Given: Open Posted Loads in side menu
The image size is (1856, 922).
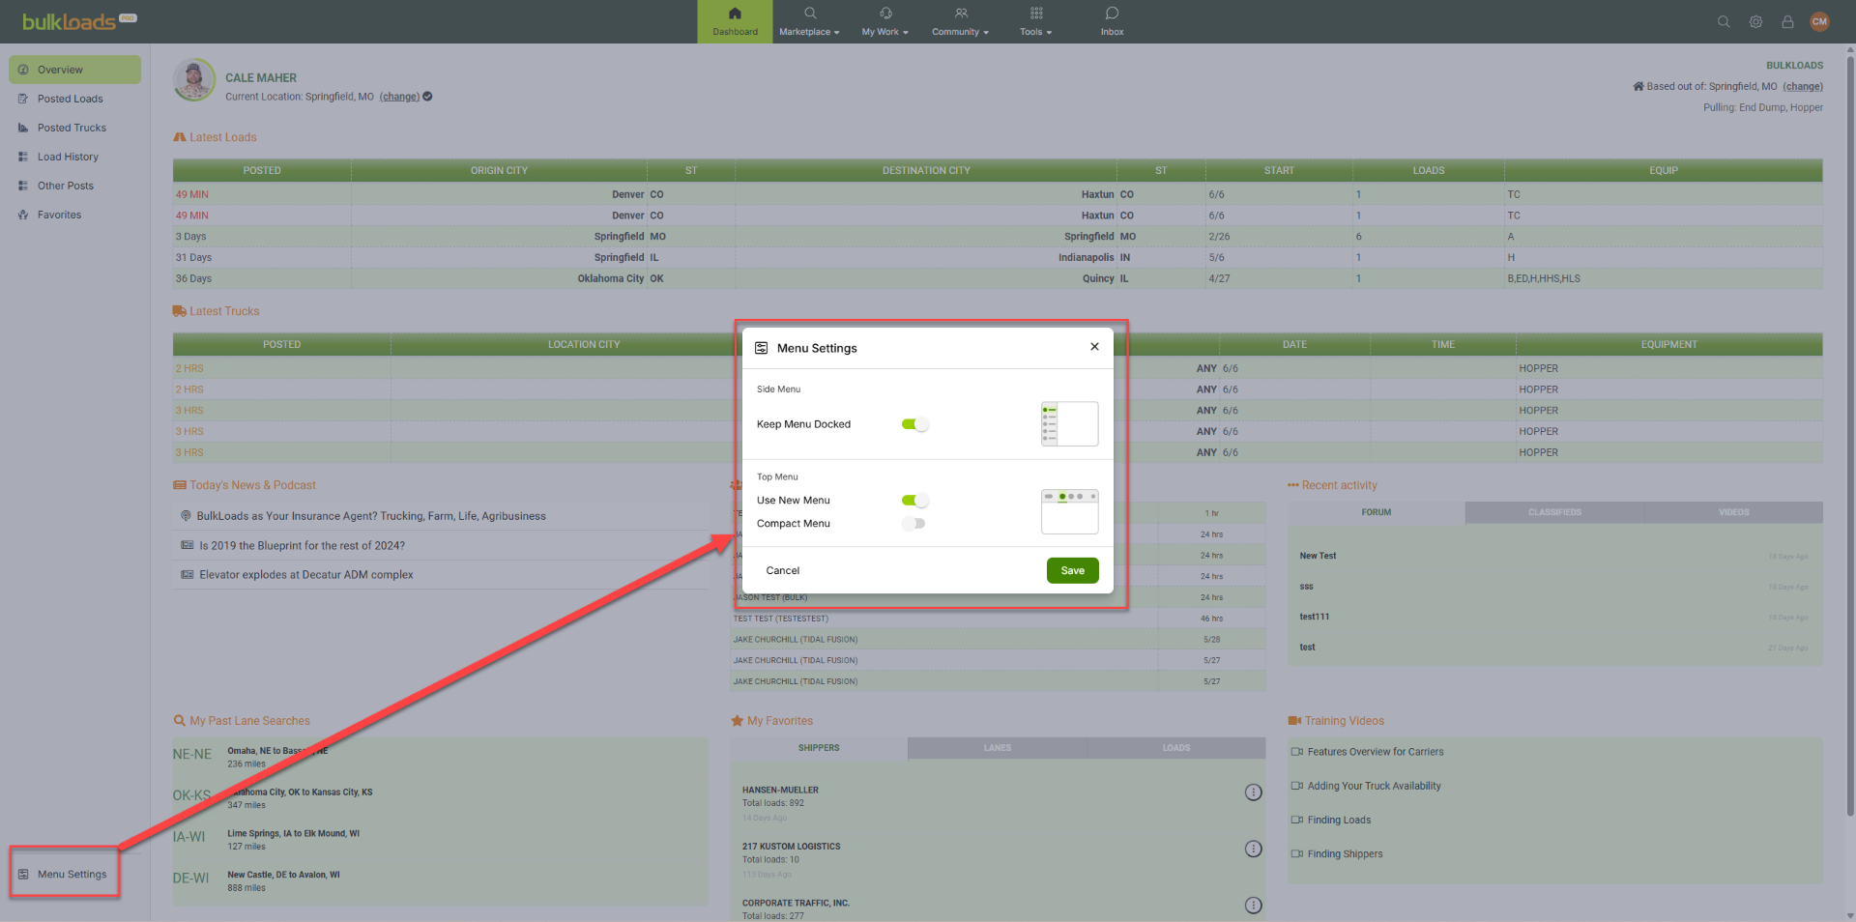Looking at the screenshot, I should pos(74,99).
